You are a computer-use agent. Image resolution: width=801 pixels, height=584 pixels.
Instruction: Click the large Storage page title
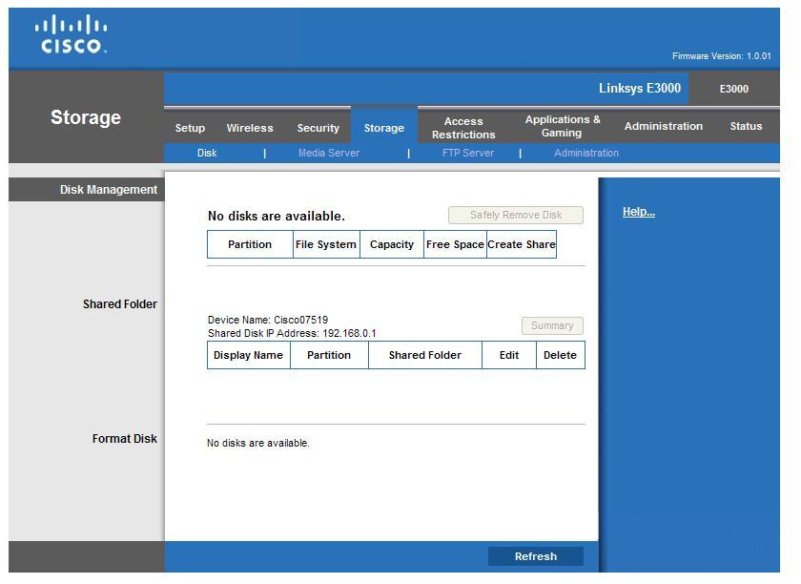[86, 117]
